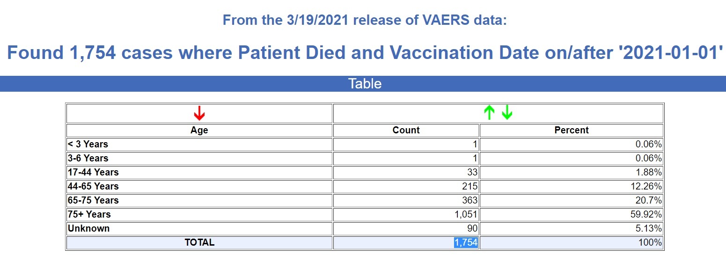Image resolution: width=726 pixels, height=255 pixels.
Task: Click the TOTAL row label
Action: pos(199,242)
